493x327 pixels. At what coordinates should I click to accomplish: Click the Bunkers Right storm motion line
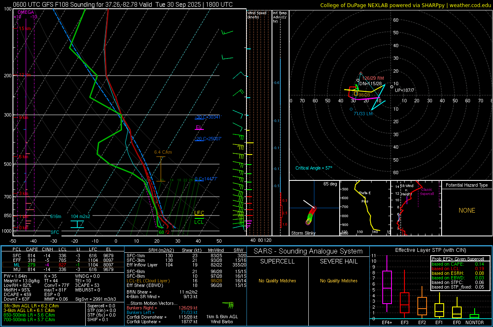point(162,308)
